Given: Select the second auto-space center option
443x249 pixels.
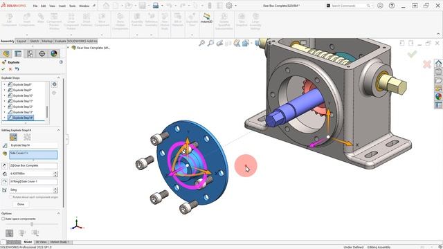Looking at the screenshot, I should point(22,233).
